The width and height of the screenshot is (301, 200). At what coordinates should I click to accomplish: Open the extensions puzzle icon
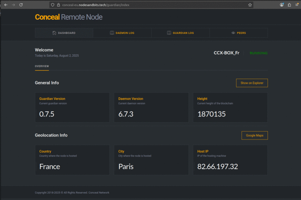click(289, 5)
